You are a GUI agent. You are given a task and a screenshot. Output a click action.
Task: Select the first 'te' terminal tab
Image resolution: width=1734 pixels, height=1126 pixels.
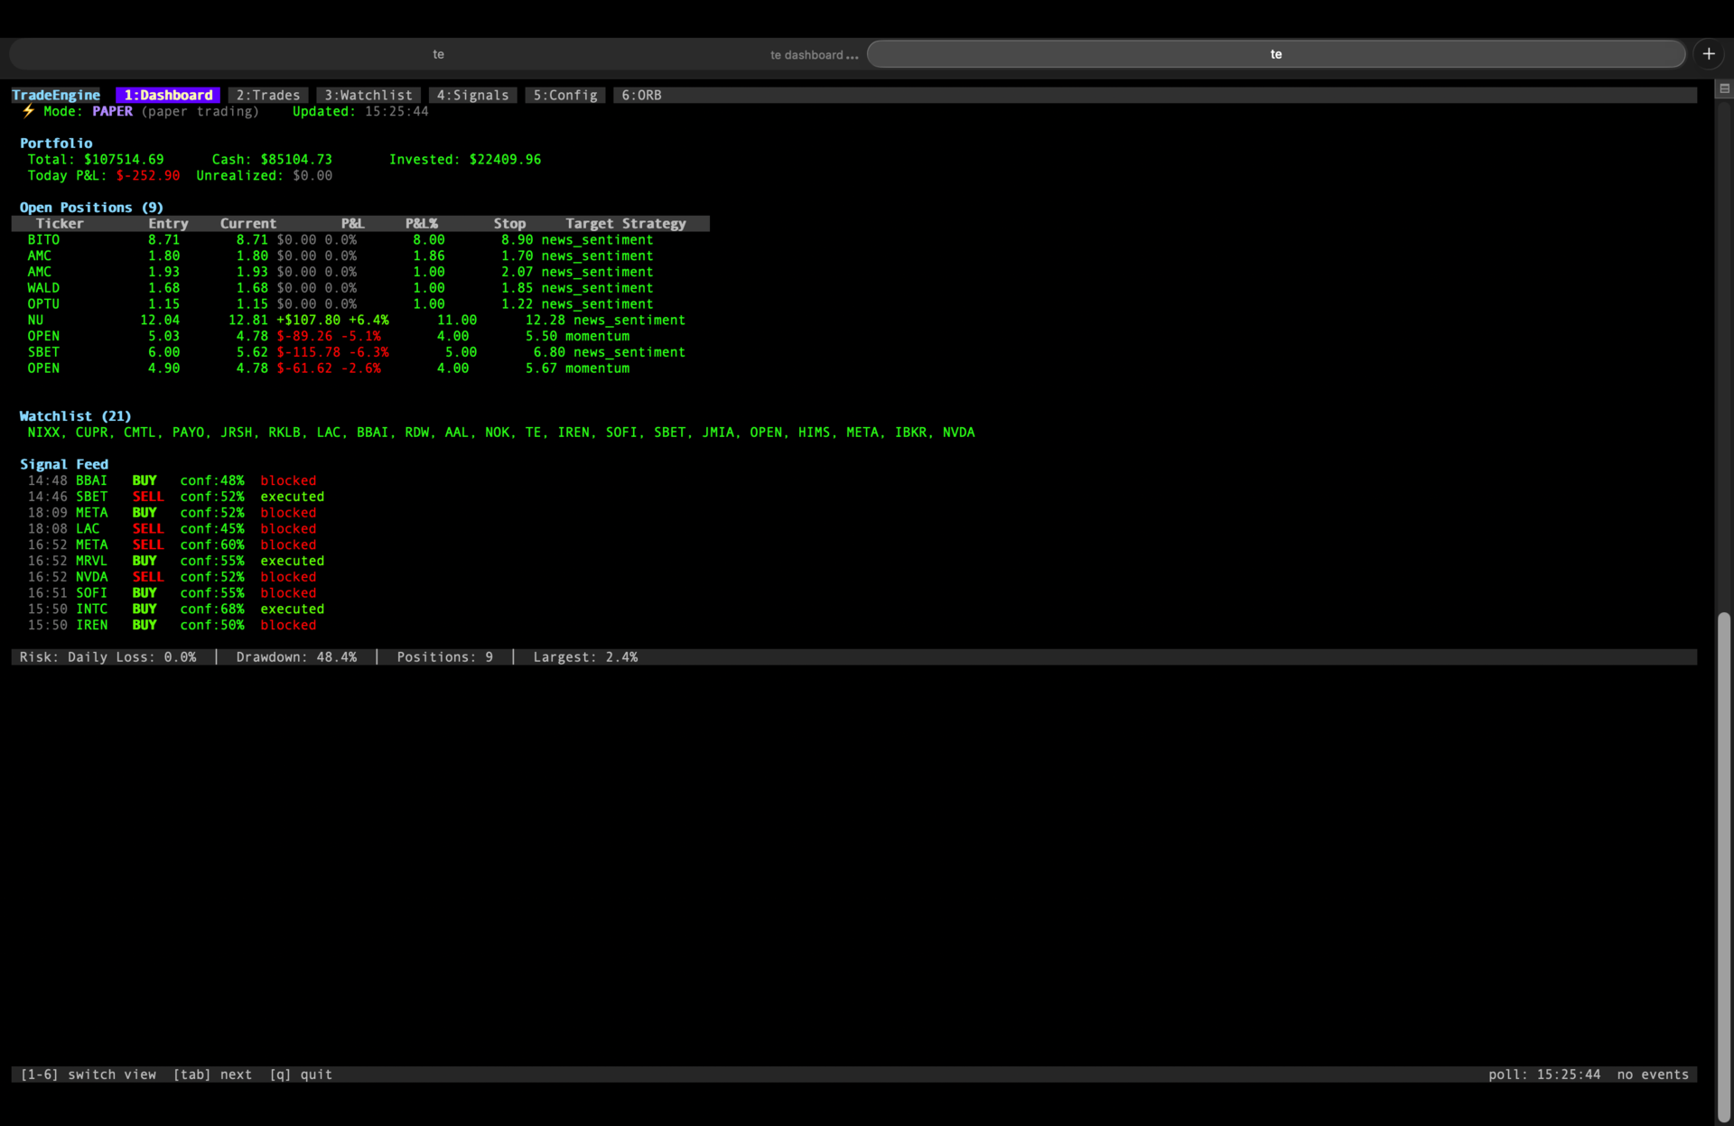coord(438,54)
